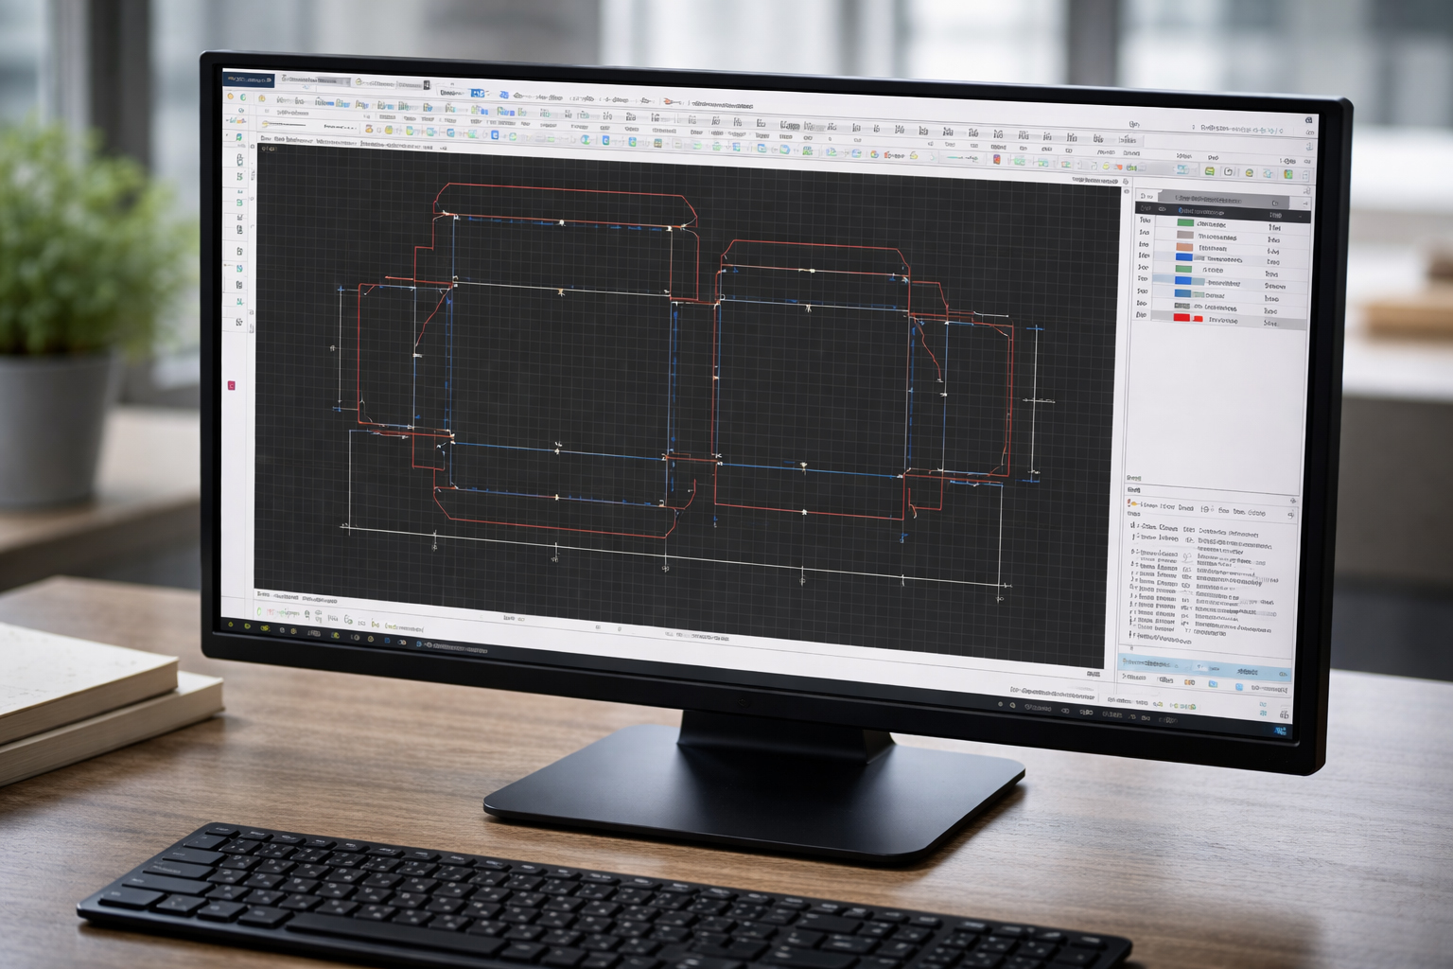Switch to the dark-blue first window tab

(249, 80)
